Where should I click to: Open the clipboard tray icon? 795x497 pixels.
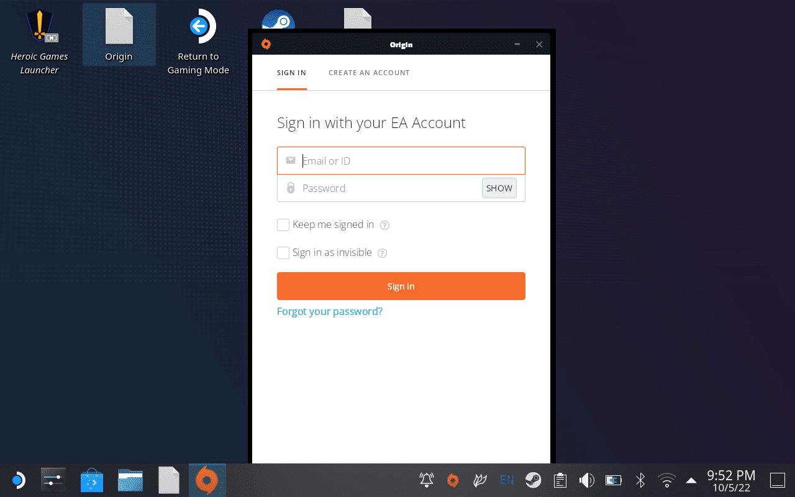560,480
